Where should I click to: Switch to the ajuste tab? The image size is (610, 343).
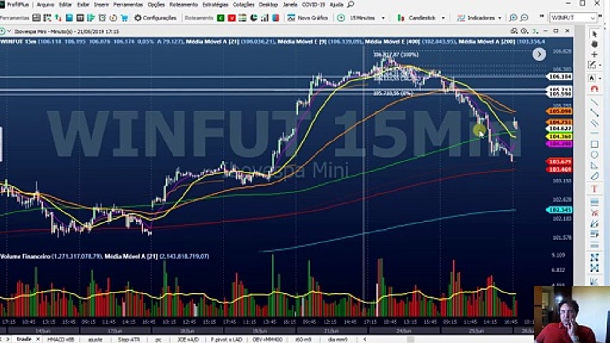pyautogui.click(x=95, y=340)
